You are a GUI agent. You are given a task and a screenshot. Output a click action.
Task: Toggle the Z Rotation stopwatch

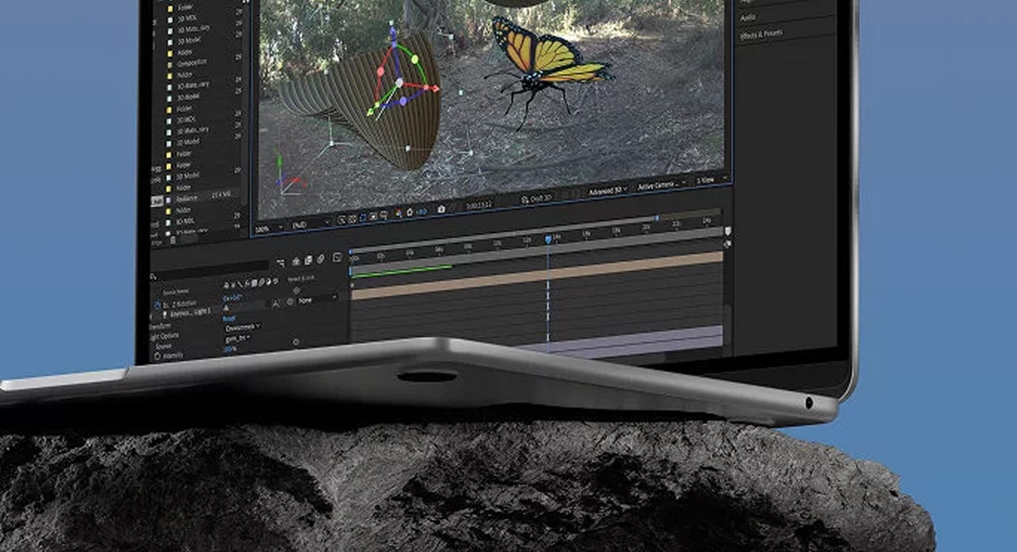tap(158, 306)
